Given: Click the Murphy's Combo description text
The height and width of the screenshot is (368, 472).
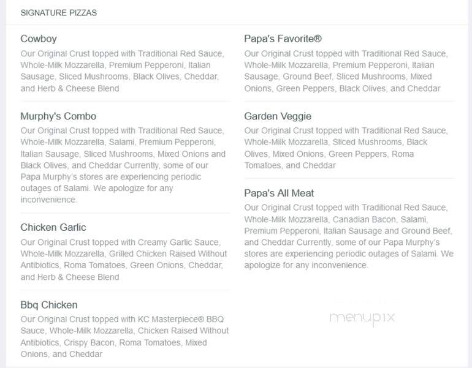Looking at the screenshot, I should click(x=123, y=165).
